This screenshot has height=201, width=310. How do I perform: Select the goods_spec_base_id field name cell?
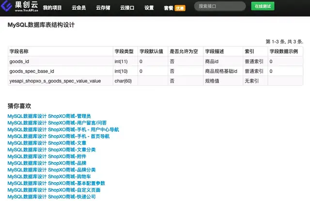pos(61,71)
